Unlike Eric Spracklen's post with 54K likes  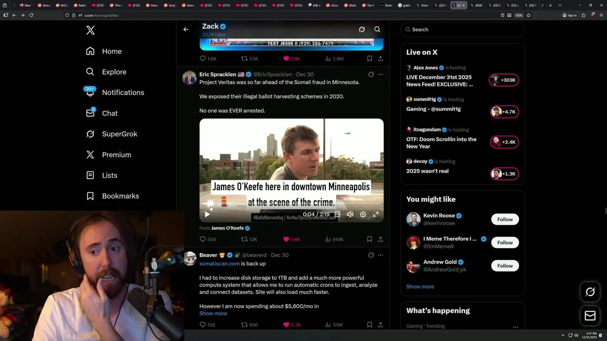(x=291, y=239)
